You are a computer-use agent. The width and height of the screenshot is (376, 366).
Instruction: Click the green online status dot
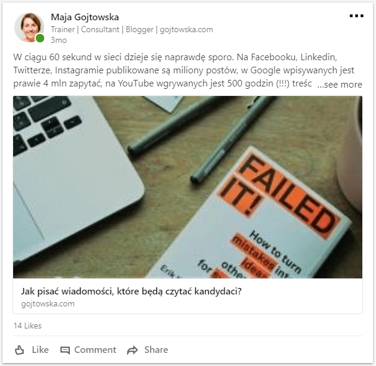point(40,38)
